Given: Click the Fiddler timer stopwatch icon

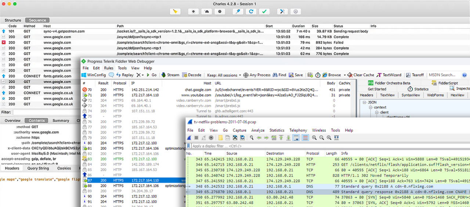Looking at the screenshot, I should pyautogui.click(x=318, y=75).
